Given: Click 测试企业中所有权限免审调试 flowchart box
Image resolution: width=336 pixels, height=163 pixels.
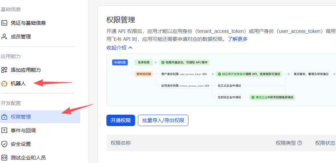Looking at the screenshot, I should pyautogui.click(x=272, y=97).
